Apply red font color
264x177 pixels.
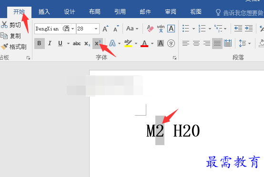[x=144, y=43]
